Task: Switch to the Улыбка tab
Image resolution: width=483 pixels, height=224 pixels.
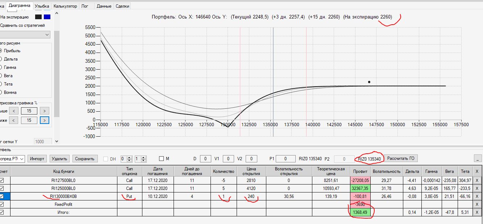Action: coord(42,6)
